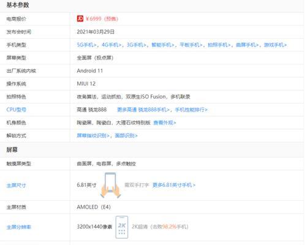Click the 主屏分辨率 label link
Image resolution: width=305 pixels, height=245 pixels.
[19, 227]
